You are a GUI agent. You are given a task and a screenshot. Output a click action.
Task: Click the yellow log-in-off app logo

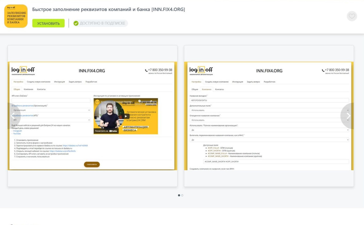click(16, 16)
